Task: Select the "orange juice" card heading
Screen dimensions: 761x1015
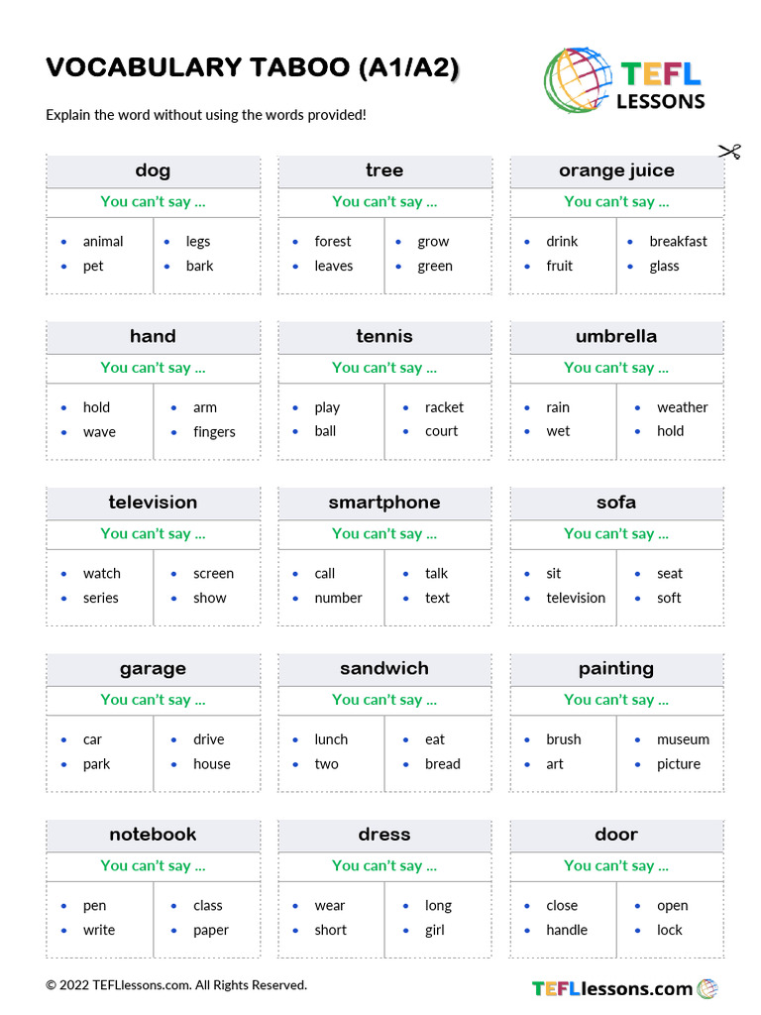Action: pos(616,170)
